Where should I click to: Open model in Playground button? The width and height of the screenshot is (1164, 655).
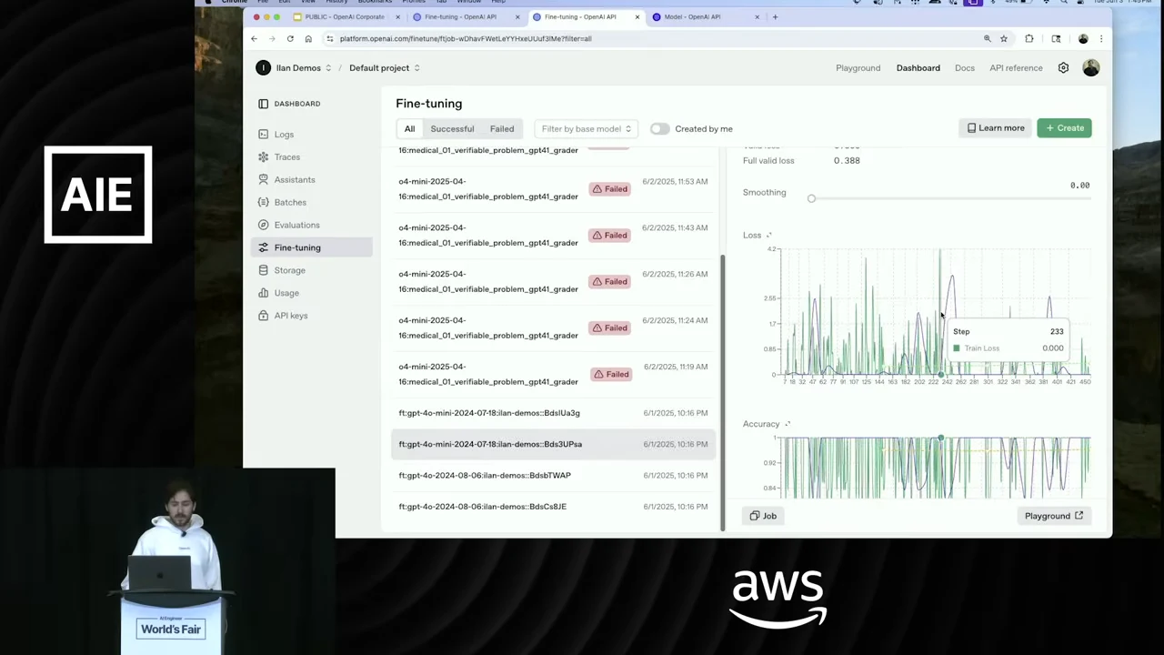tap(1053, 516)
